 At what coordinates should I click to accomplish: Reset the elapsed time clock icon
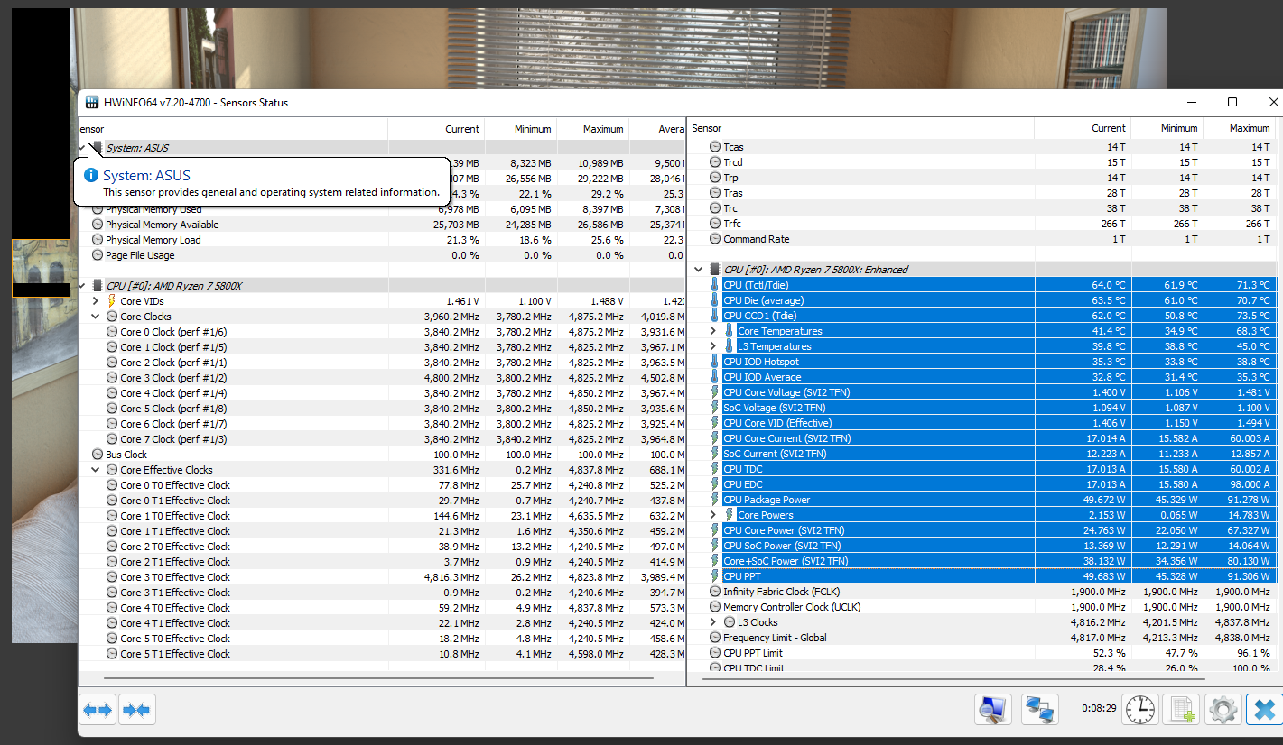point(1139,710)
